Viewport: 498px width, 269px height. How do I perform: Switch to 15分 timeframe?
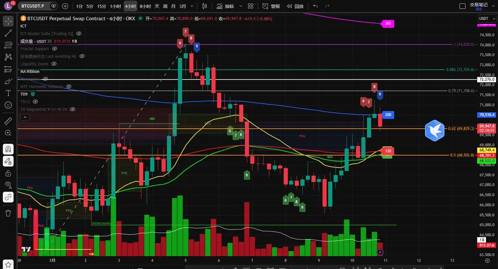click(x=101, y=6)
